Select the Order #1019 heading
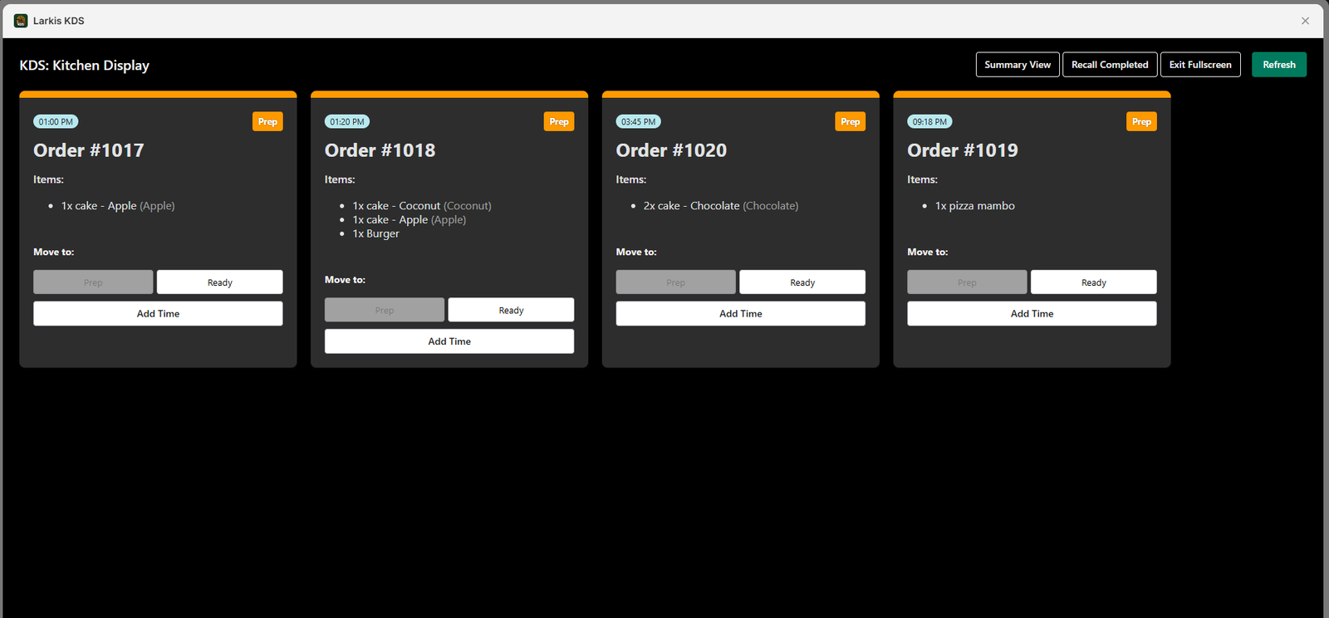The image size is (1329, 618). [x=963, y=150]
